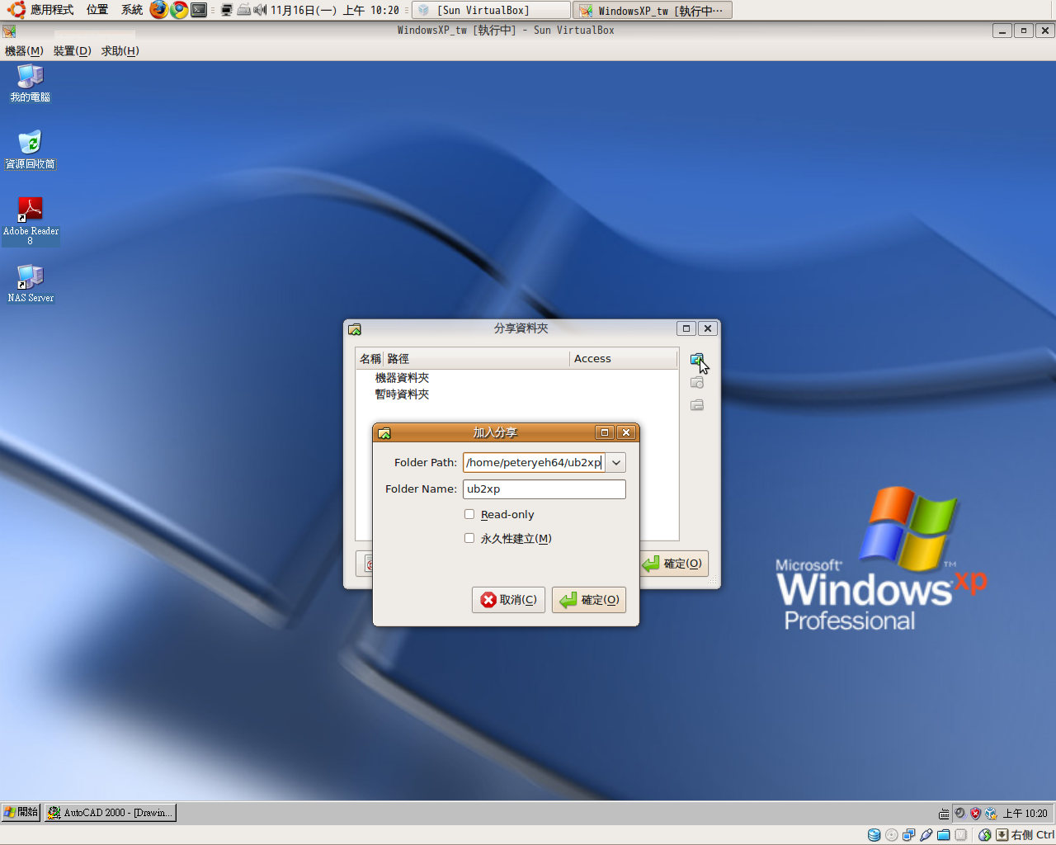Click the CD/DVD status bar icon
Screen dimensions: 1056x845
click(x=891, y=835)
